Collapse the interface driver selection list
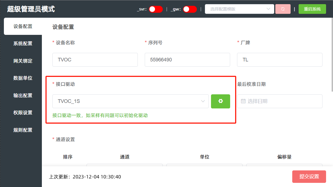The width and height of the screenshot is (333, 187). [x=202, y=101]
